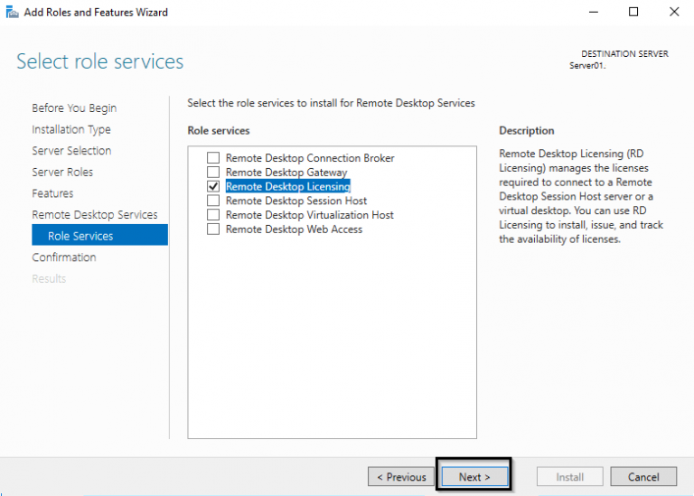Click the Server01 destination server name

tap(587, 65)
